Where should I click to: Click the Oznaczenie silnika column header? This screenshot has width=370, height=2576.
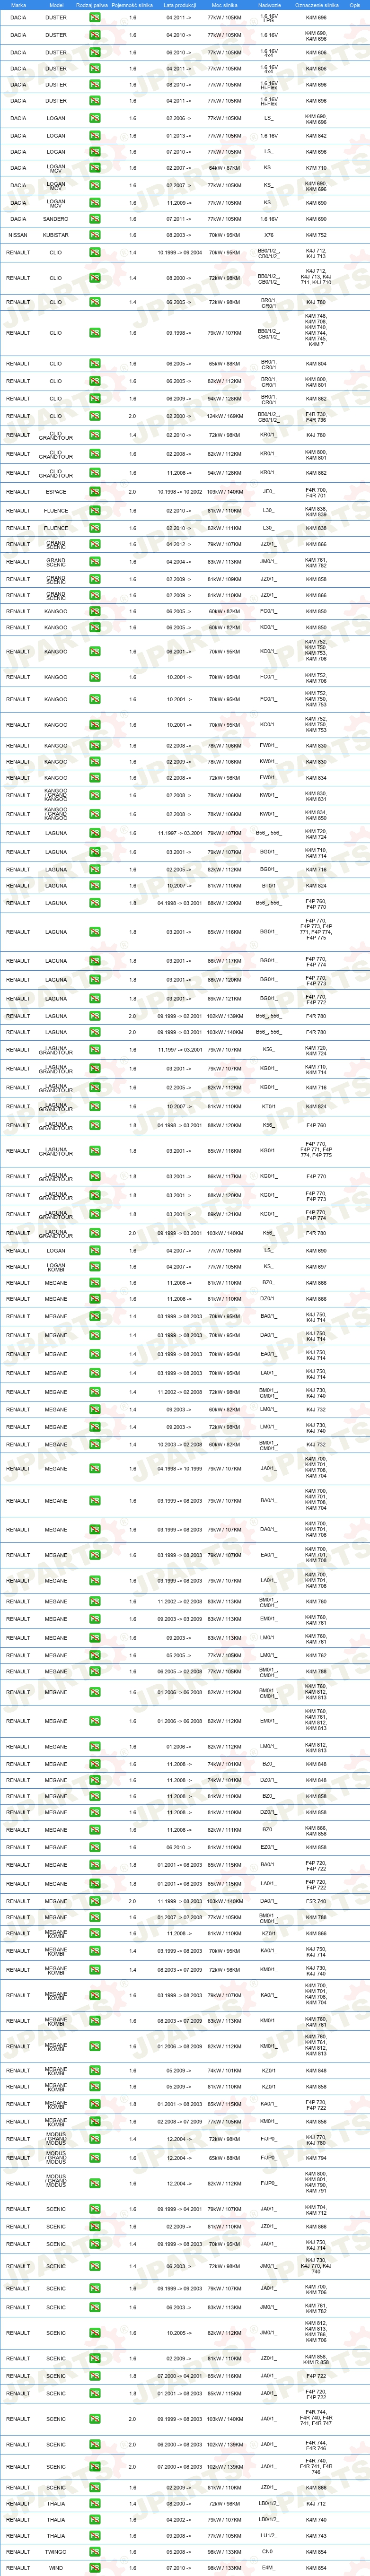[317, 5]
